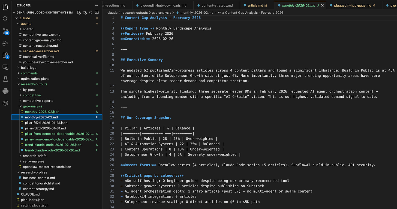Open youtube-keyword-researcher.md in Explorer
The width and height of the screenshot is (397, 209).
48,62
